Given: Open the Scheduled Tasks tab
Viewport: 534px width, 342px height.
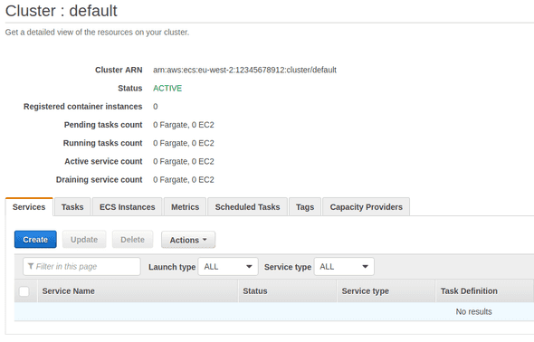Looking at the screenshot, I should 248,207.
